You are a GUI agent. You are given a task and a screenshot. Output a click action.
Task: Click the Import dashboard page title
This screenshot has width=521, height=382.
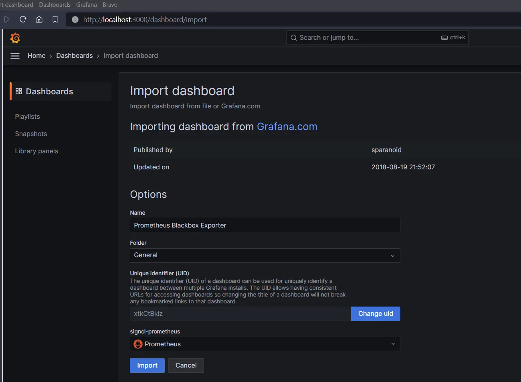coord(182,91)
